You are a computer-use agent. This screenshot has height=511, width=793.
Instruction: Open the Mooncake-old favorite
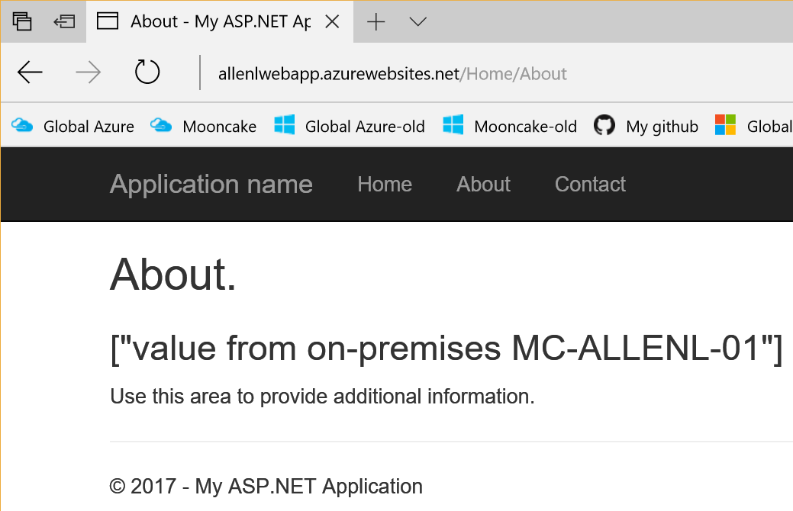[511, 127]
